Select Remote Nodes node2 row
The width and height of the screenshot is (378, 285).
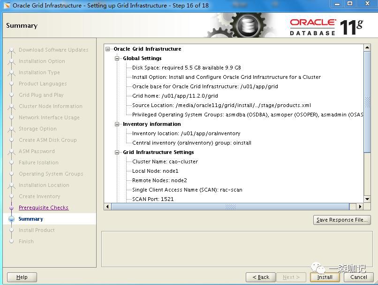point(159,180)
